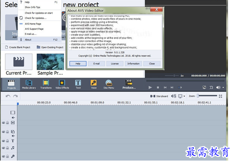Lock the voice track

point(7,156)
